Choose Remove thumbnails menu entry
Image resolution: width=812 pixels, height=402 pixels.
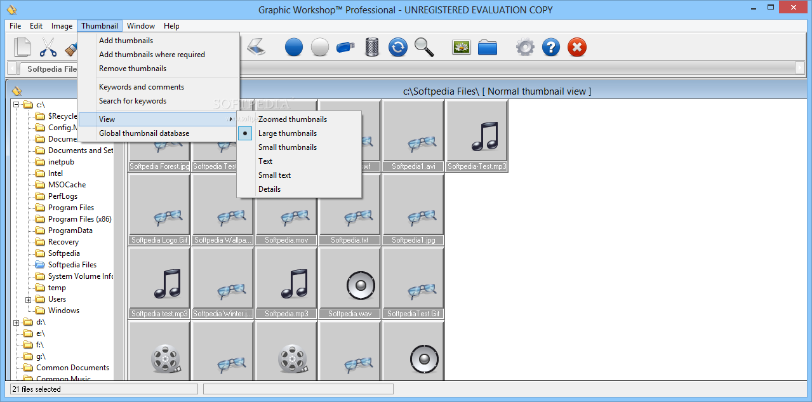(x=158, y=69)
